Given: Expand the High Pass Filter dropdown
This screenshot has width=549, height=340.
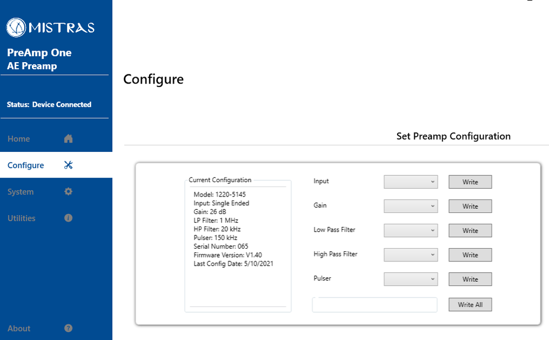Looking at the screenshot, I should click(411, 255).
